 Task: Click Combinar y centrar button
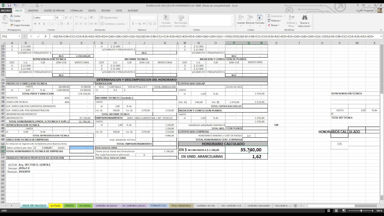point(113,24)
